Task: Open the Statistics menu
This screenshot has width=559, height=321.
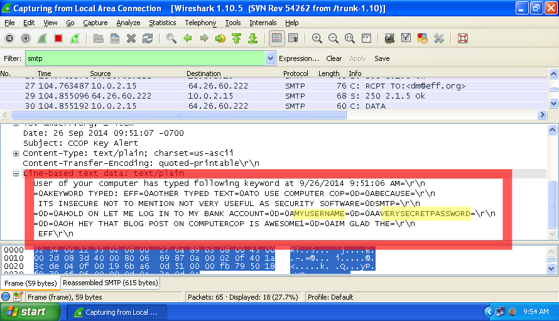Action: pos(163,23)
